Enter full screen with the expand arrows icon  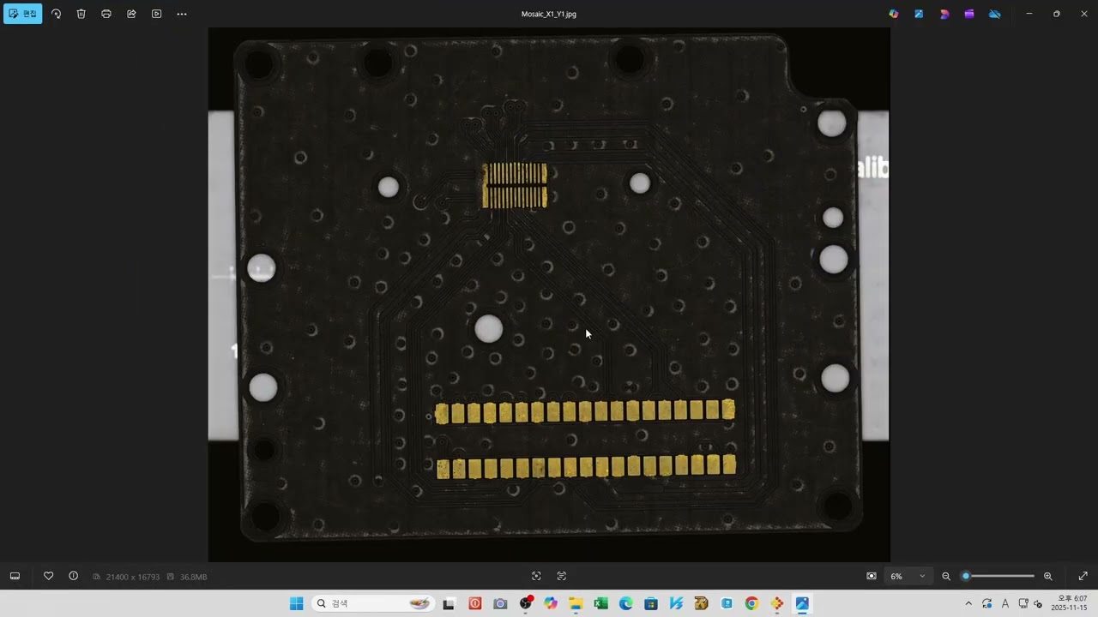pyautogui.click(x=1083, y=576)
